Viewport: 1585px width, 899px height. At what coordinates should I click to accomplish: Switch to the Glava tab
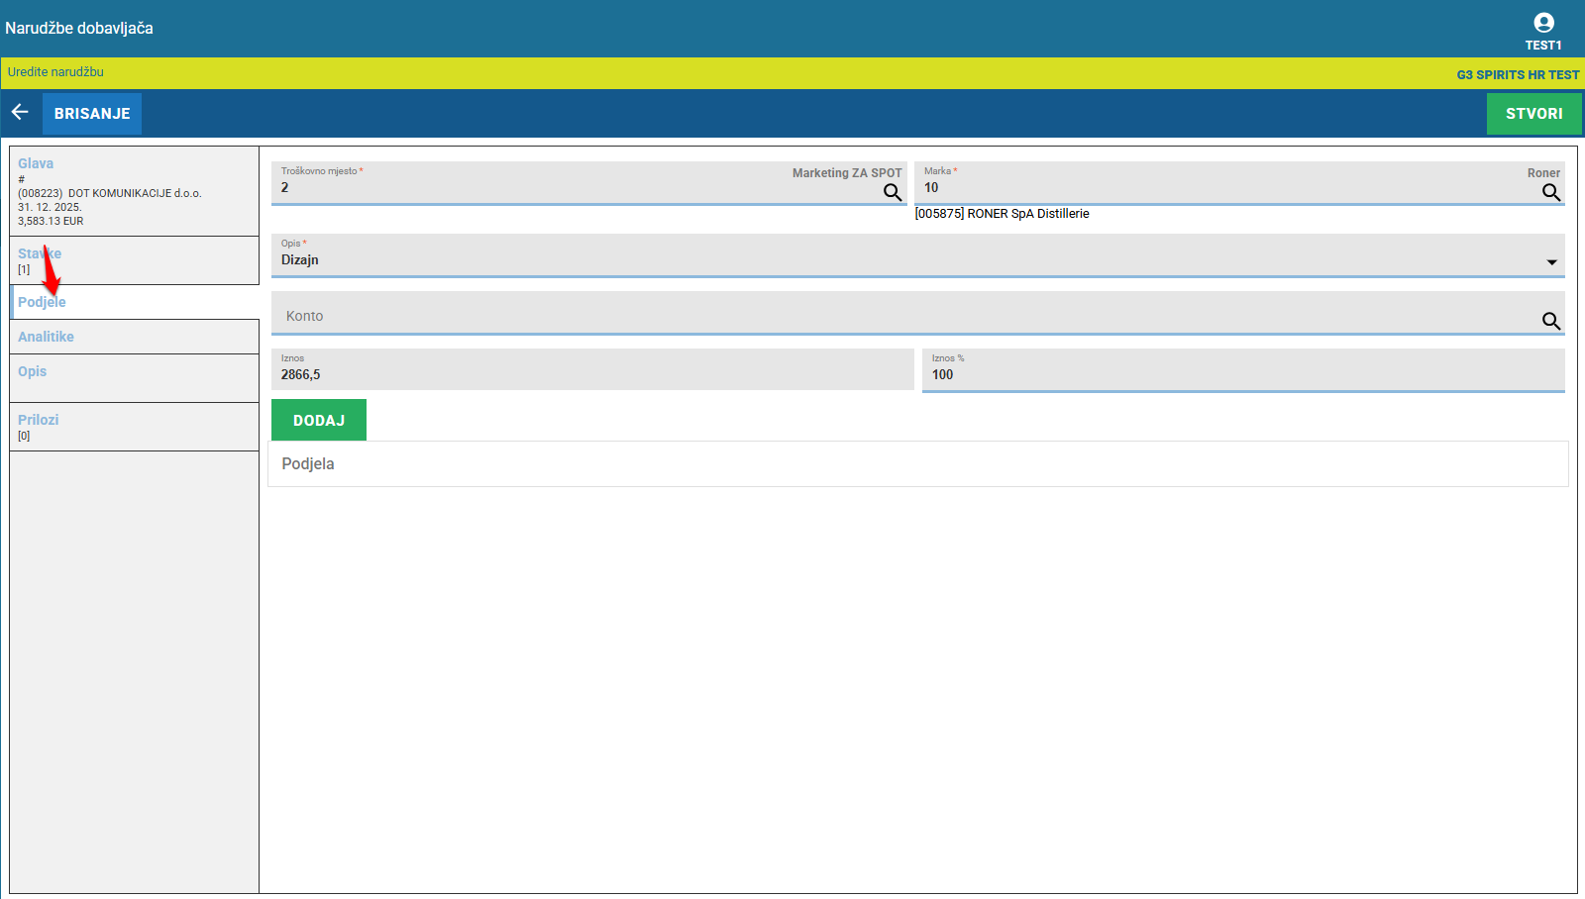36,163
